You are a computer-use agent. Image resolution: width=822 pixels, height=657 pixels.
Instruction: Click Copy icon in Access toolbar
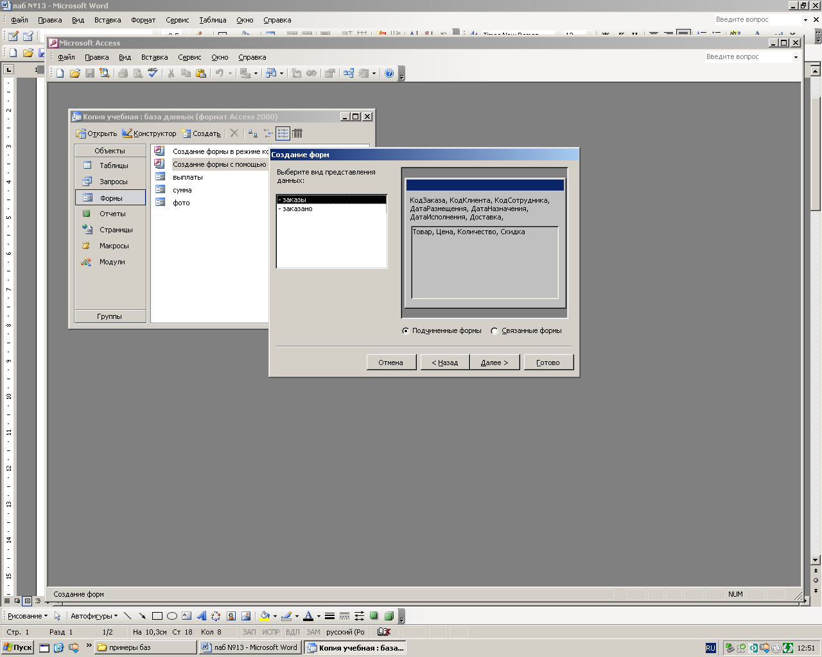186,74
